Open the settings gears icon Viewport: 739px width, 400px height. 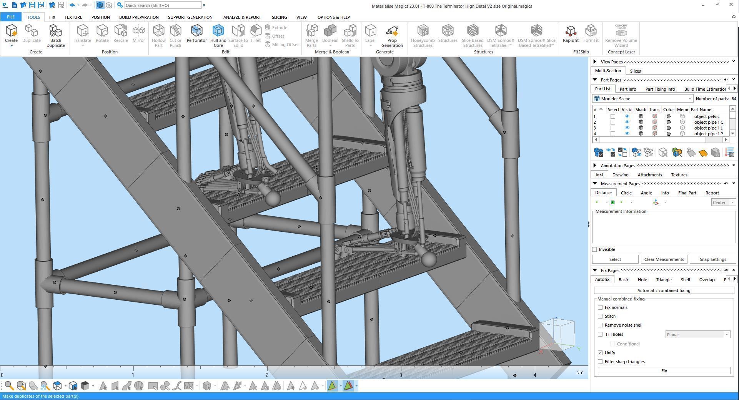[x=120, y=5]
